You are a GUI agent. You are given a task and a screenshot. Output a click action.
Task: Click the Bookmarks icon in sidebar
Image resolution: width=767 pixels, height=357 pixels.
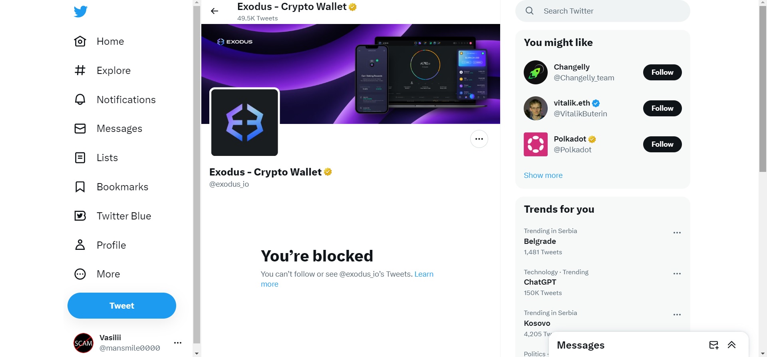coord(80,187)
